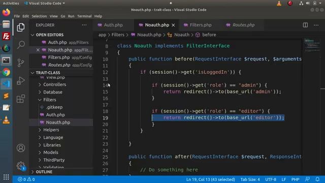Switch to the Routes.php tab
The image size is (325, 183).
pyautogui.click(x=243, y=25)
